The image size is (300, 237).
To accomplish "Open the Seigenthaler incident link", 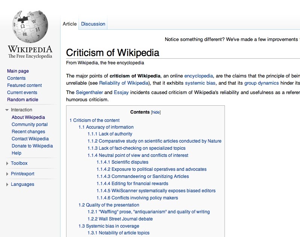I will (89, 93).
